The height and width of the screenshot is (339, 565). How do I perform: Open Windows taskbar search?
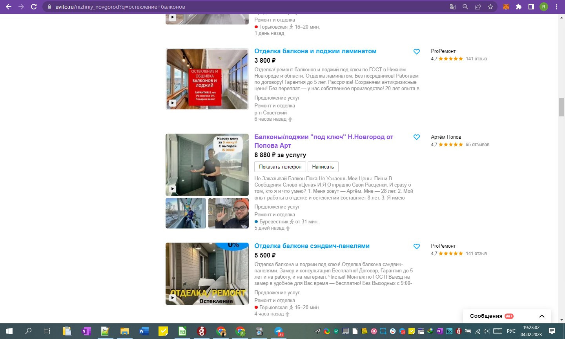pos(28,331)
